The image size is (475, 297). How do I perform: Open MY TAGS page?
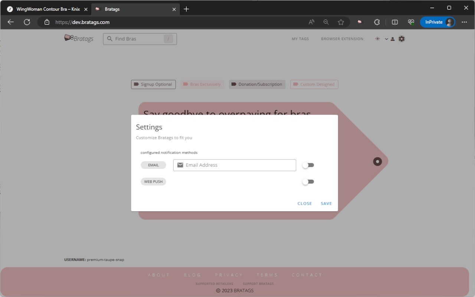300,39
